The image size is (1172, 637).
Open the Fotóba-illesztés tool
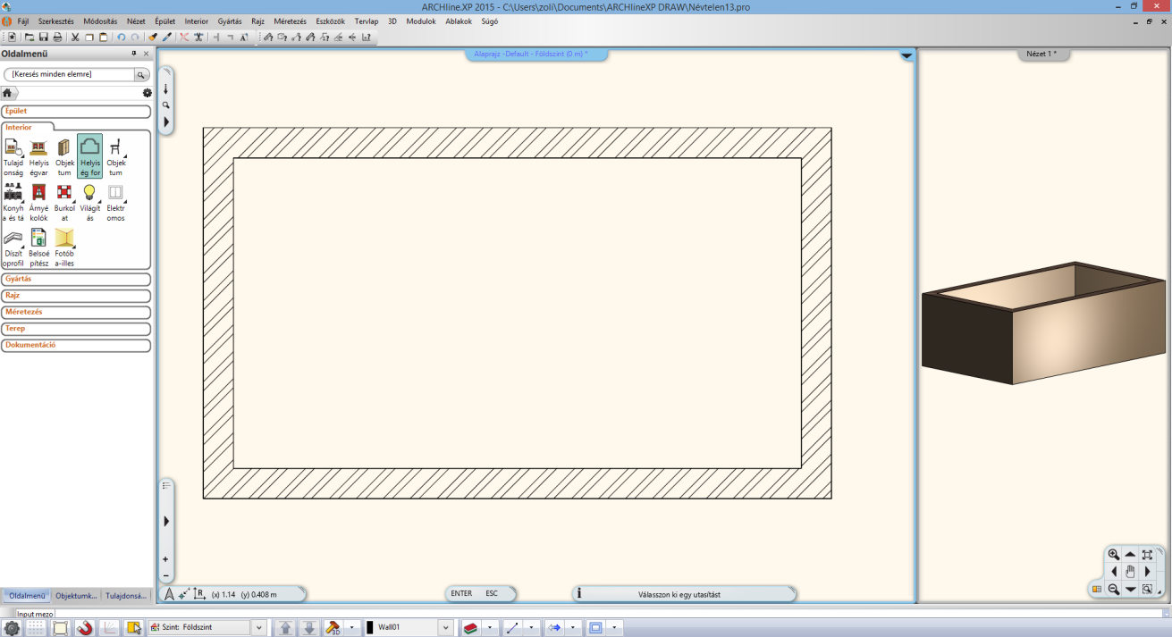[64, 247]
